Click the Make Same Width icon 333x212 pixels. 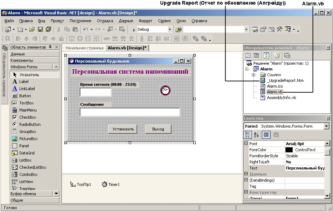71,39
